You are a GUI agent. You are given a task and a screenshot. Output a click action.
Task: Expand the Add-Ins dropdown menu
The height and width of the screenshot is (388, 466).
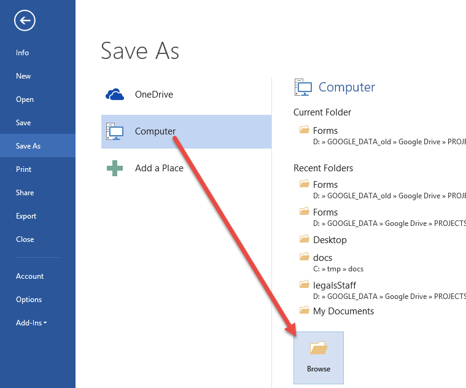[31, 323]
